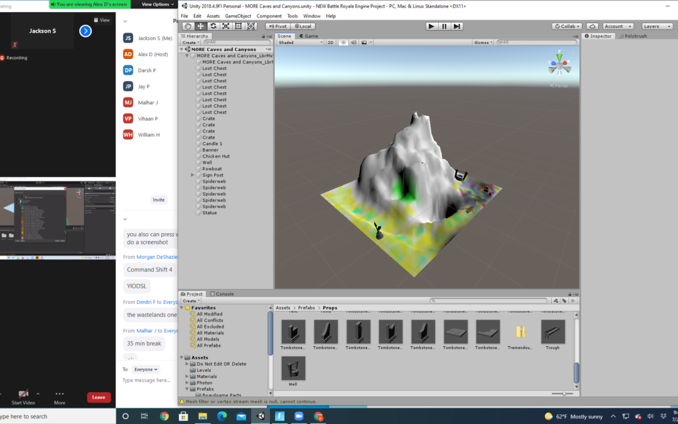Select the combined Transform tool
The height and width of the screenshot is (424, 678).
251,26
